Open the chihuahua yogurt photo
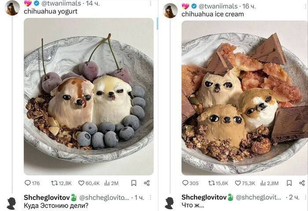308x211 pixels. tap(88, 97)
